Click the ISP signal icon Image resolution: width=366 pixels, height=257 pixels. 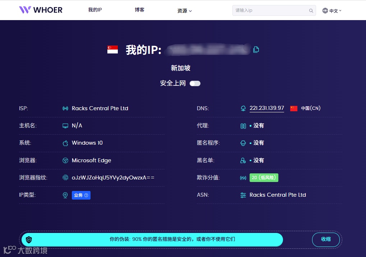(x=65, y=108)
